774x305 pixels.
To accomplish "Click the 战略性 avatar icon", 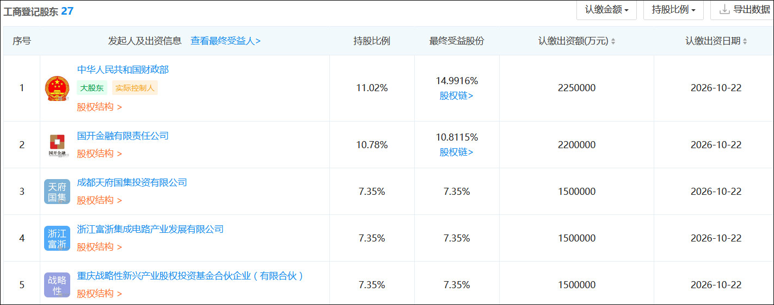I will 57,285.
